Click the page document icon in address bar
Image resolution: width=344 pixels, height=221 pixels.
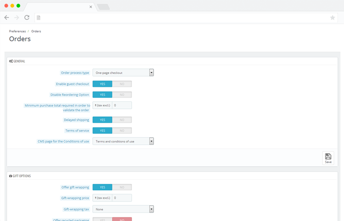39,17
